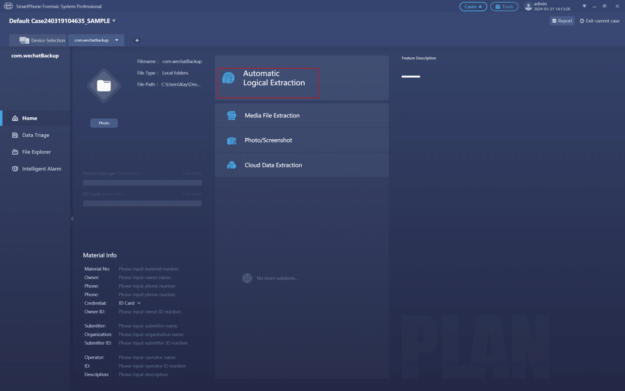Click the com.wechatBackup sidebar title
This screenshot has width=625, height=391.
35,56
